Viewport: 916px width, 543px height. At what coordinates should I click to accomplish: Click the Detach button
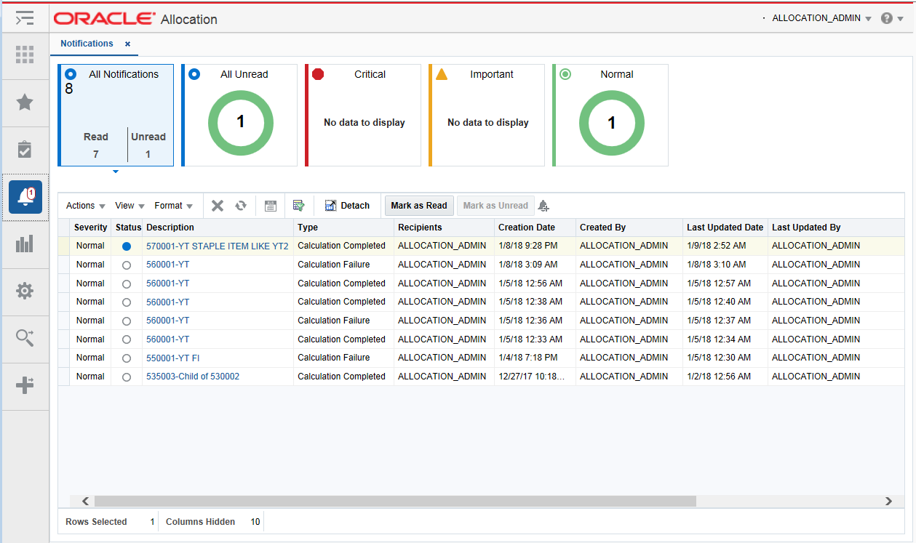pos(347,206)
